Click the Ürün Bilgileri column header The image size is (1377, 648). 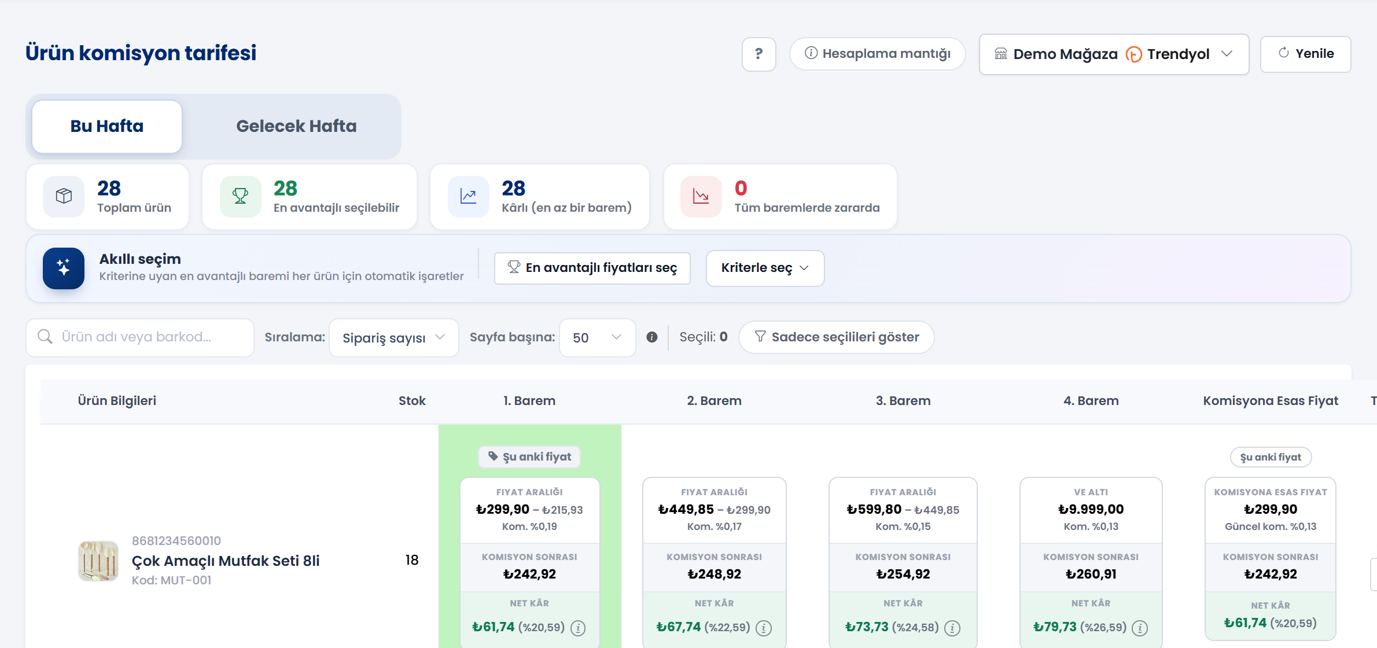(117, 401)
